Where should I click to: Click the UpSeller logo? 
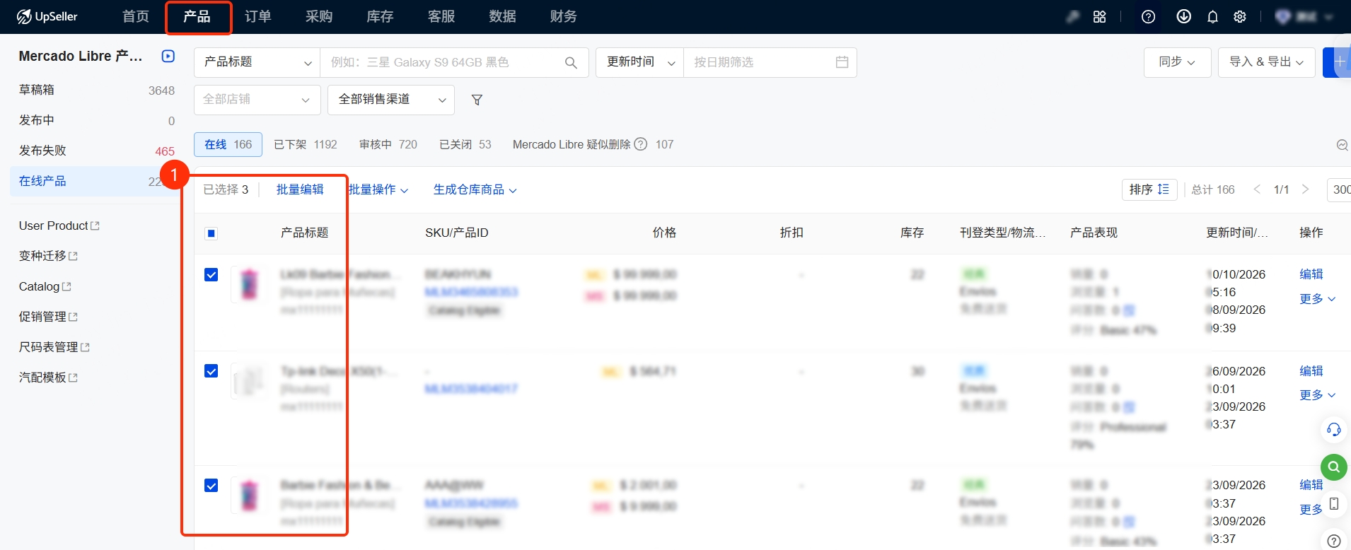47,16
